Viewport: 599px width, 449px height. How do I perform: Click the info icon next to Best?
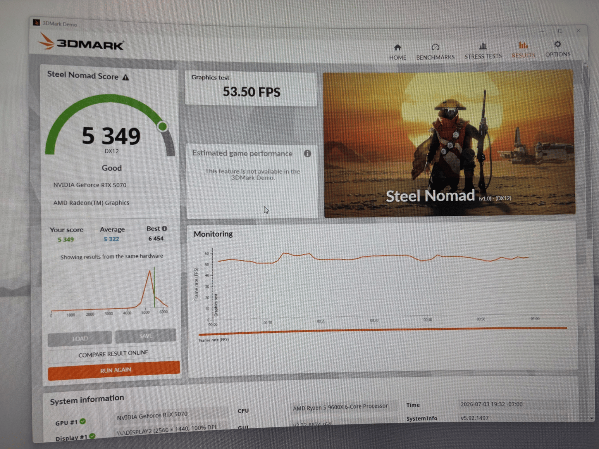pos(164,229)
